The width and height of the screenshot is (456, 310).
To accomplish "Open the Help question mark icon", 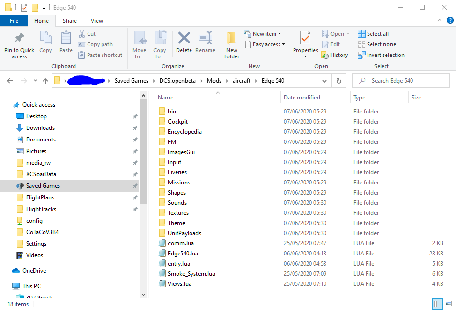I will pyautogui.click(x=450, y=20).
